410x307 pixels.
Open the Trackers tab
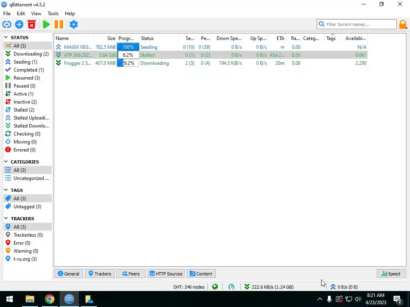[100, 273]
